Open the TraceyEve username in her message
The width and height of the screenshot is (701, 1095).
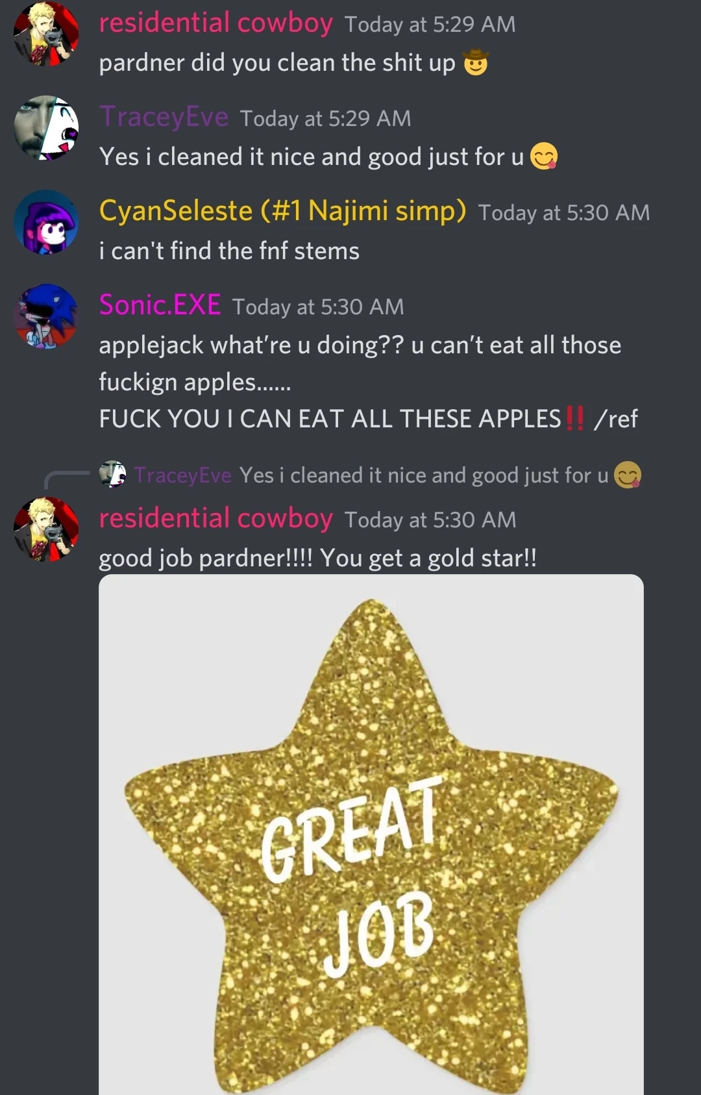(x=164, y=117)
